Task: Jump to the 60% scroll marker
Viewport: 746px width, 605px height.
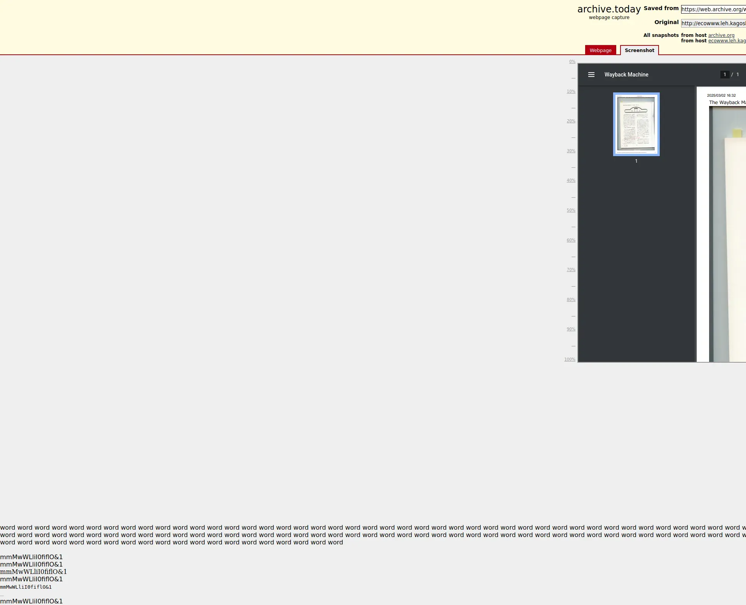Action: tap(571, 240)
